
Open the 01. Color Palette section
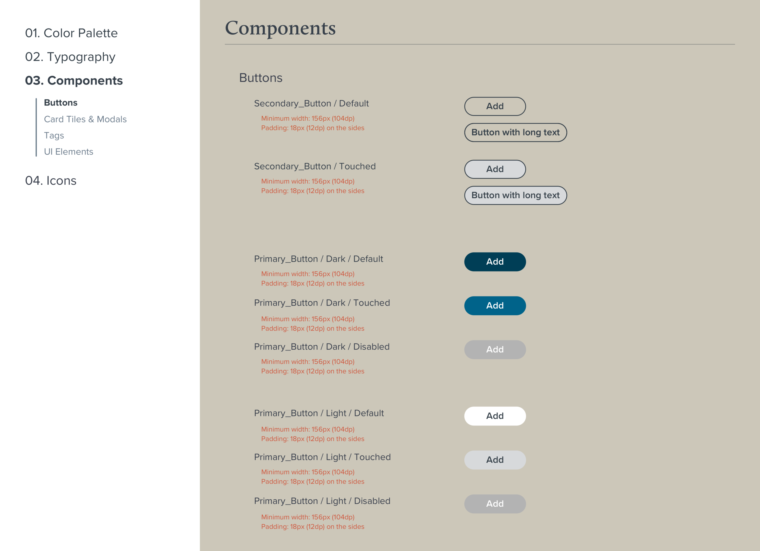click(71, 33)
